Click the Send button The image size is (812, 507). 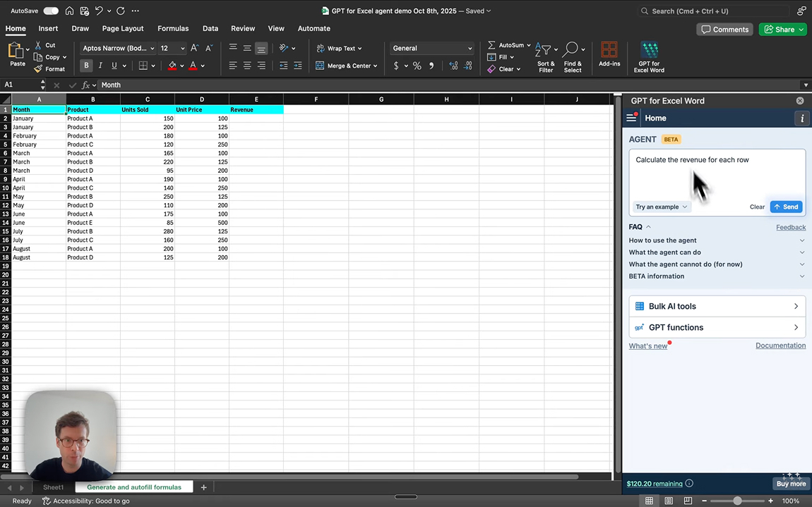pyautogui.click(x=786, y=207)
